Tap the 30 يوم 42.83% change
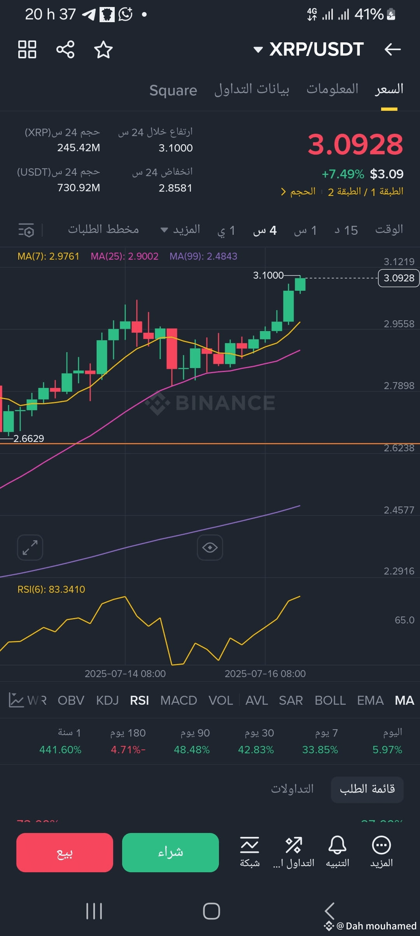This screenshot has height=936, width=420. (256, 741)
